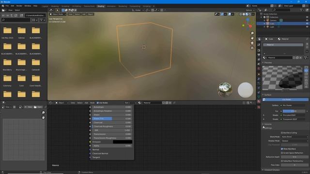This screenshot has height=174, width=310.
Task: Open the Render menu
Action: [19, 6]
